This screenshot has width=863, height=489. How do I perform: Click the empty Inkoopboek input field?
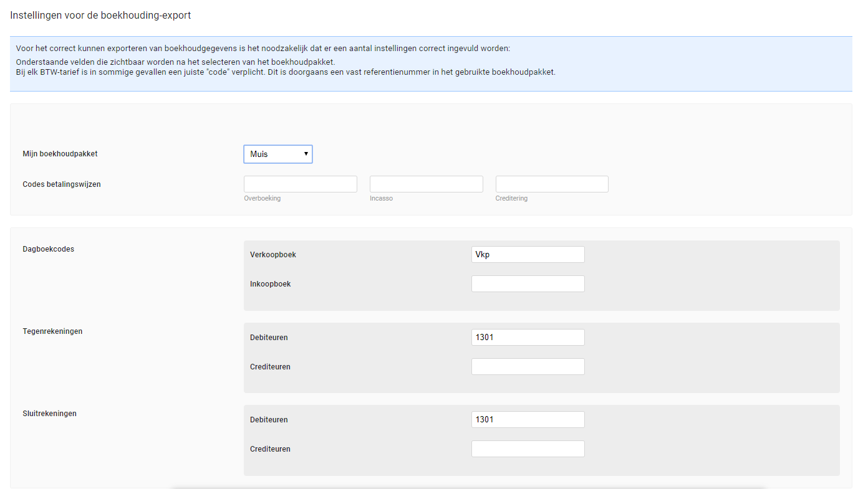pos(528,283)
